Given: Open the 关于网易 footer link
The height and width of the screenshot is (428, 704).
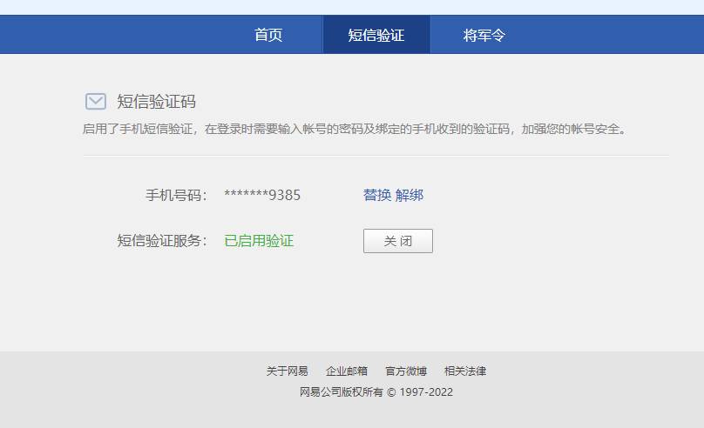Looking at the screenshot, I should click(287, 371).
